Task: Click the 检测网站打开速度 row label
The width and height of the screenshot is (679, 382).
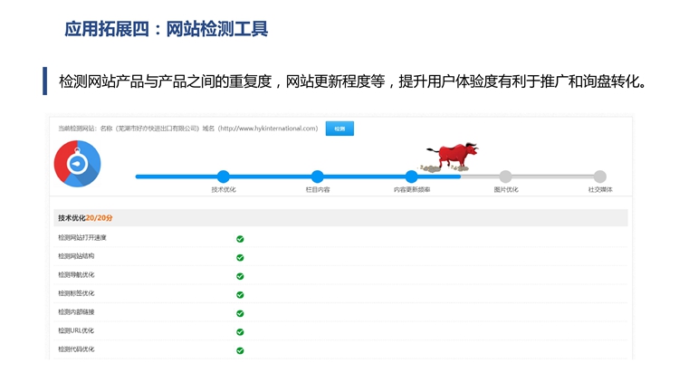Action: click(82, 238)
